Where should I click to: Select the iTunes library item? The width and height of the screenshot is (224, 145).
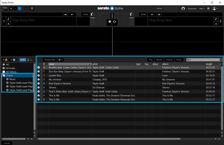click(x=18, y=76)
